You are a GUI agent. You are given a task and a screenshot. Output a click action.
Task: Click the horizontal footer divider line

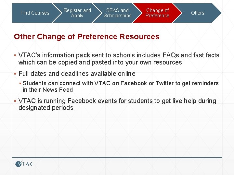117,157
